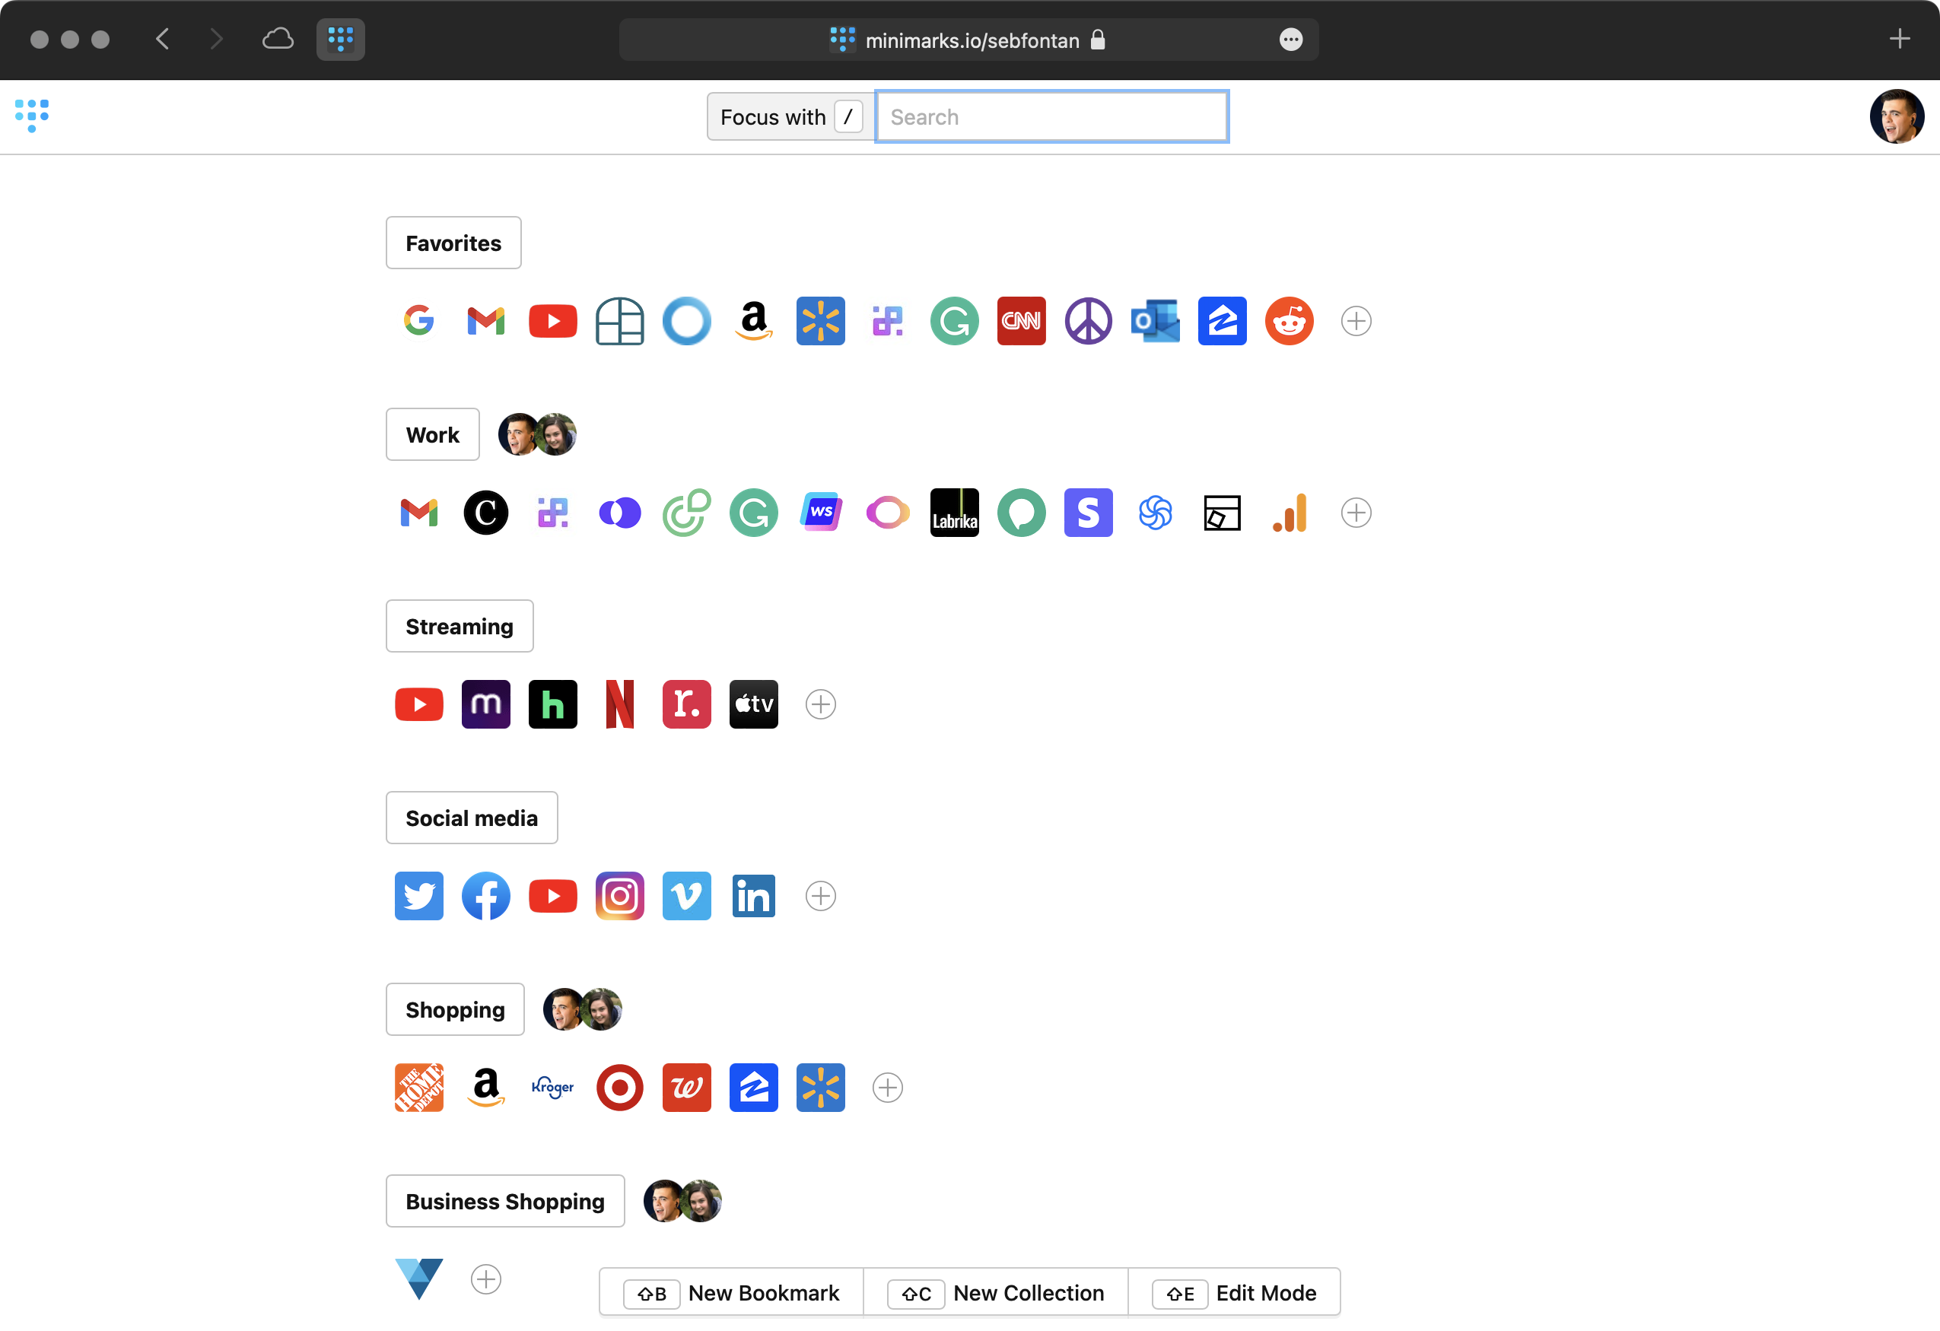Open Labrika bookmark in Work

tap(955, 513)
